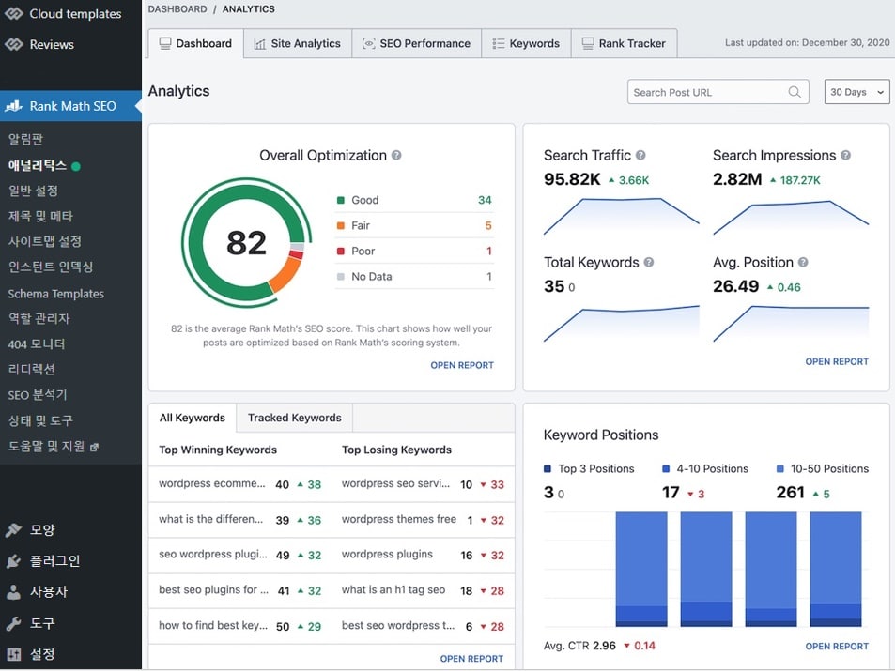Click the Search Traffic line graph
This screenshot has width=895, height=671.
tap(621, 216)
